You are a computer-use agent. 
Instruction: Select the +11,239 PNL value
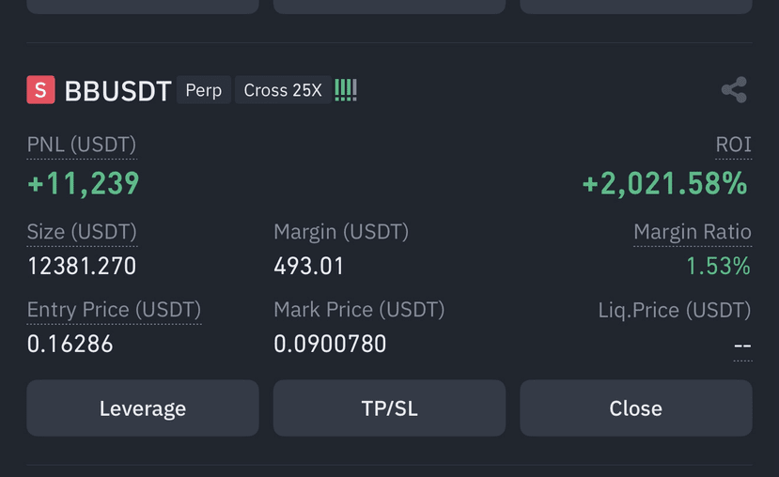(84, 183)
